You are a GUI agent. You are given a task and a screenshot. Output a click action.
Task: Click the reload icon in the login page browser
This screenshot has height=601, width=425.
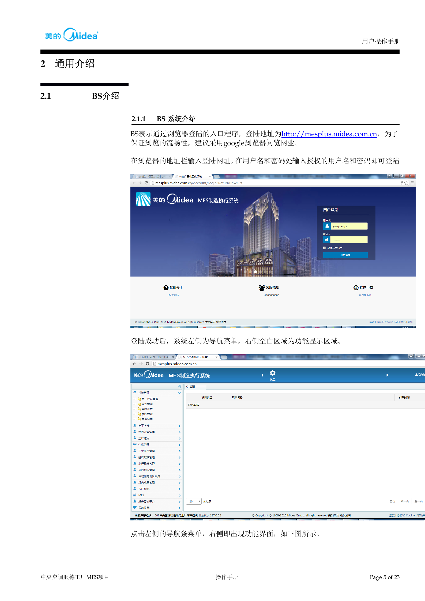(146, 183)
